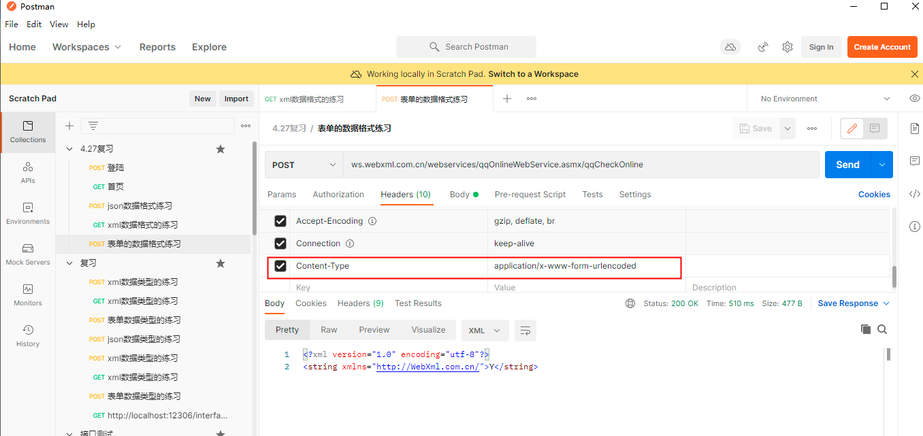
Task: Click the Sign In button
Action: (821, 47)
